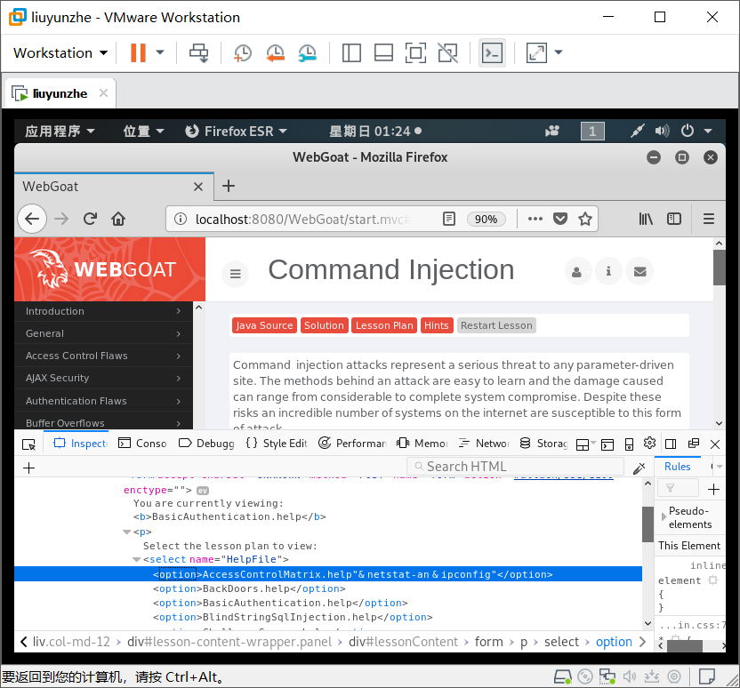The width and height of the screenshot is (740, 688).
Task: Open WebGoat user profile icon
Action: [x=576, y=272]
